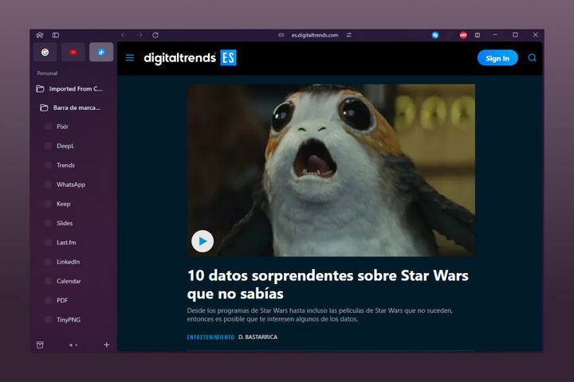The image size is (574, 382).
Task: Select the active Digital Trends pinned tab
Action: [x=101, y=53]
